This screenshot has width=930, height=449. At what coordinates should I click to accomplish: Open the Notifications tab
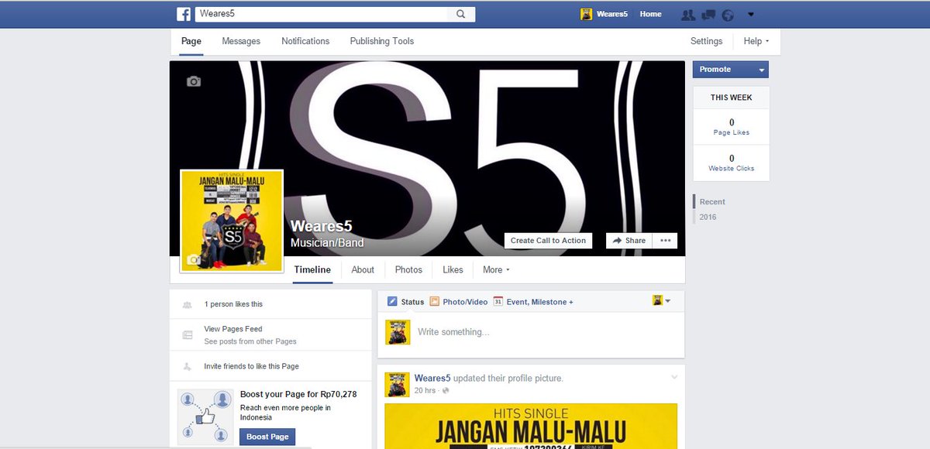pyautogui.click(x=305, y=41)
